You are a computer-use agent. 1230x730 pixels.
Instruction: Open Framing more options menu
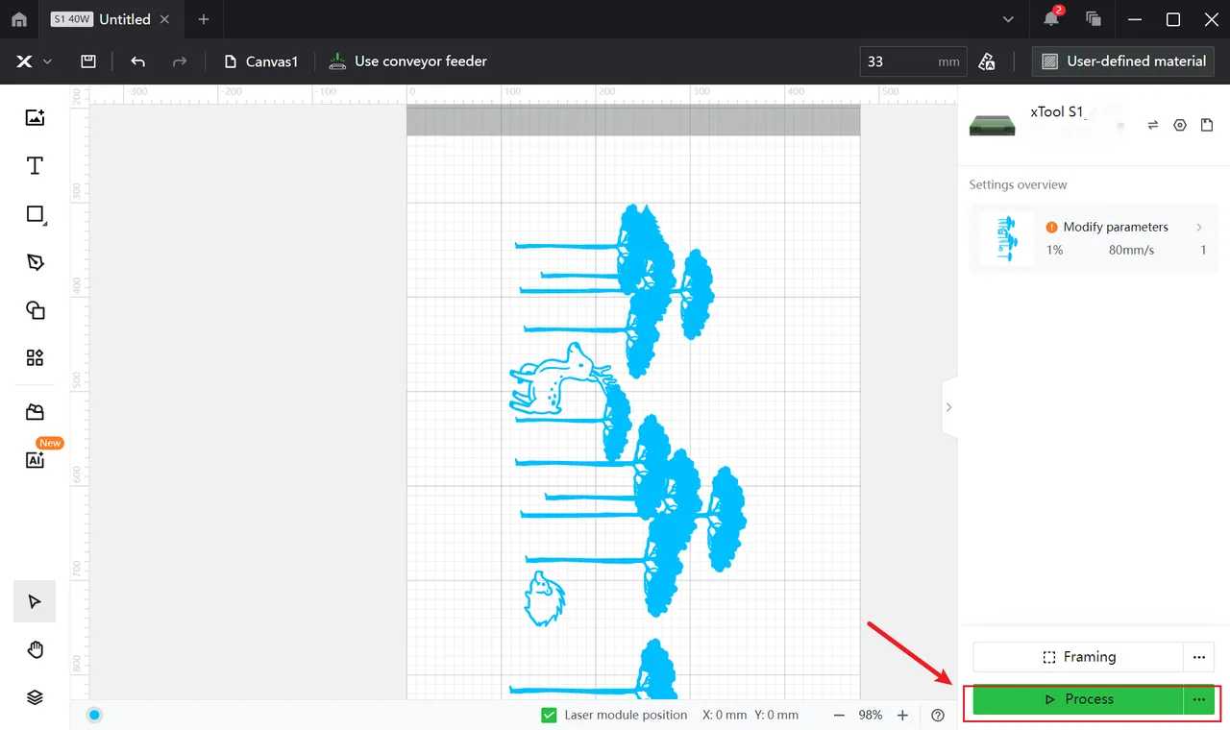click(1199, 657)
